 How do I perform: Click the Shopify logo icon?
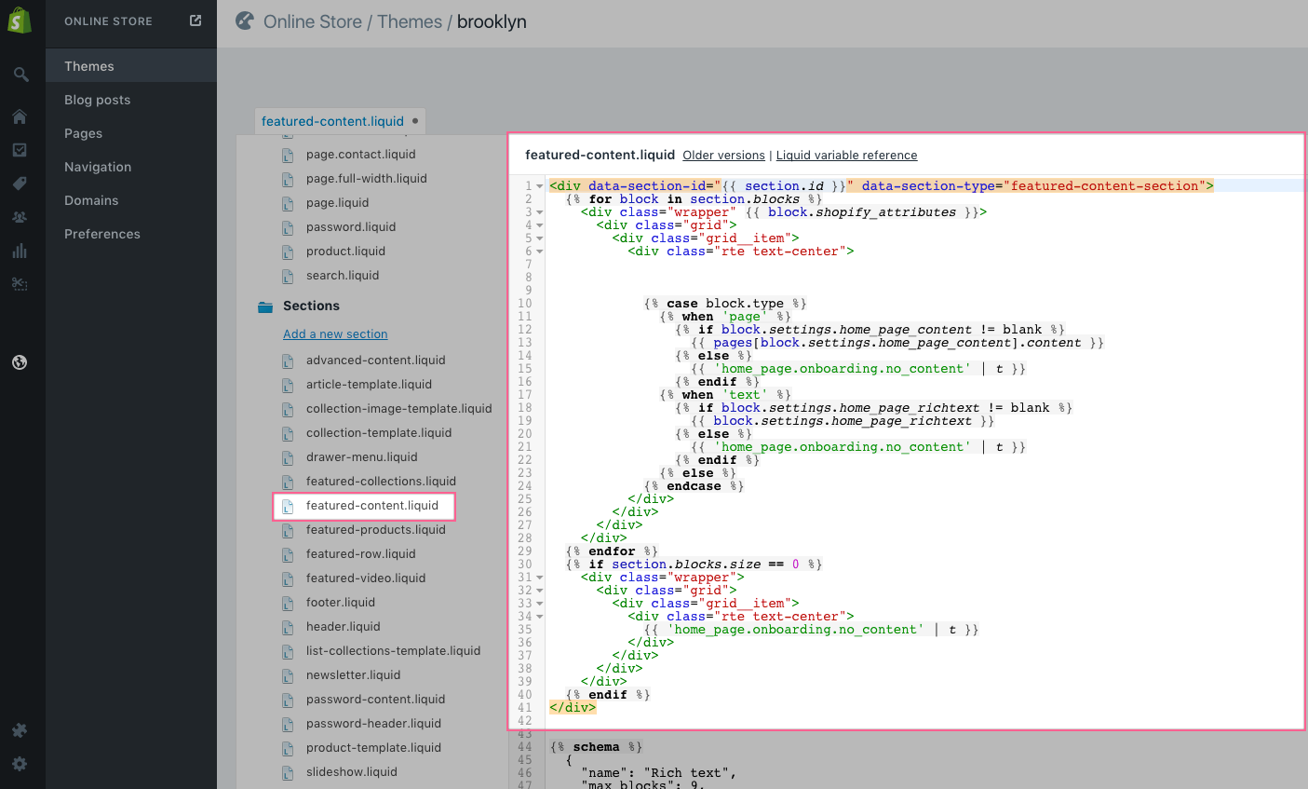coord(20,20)
